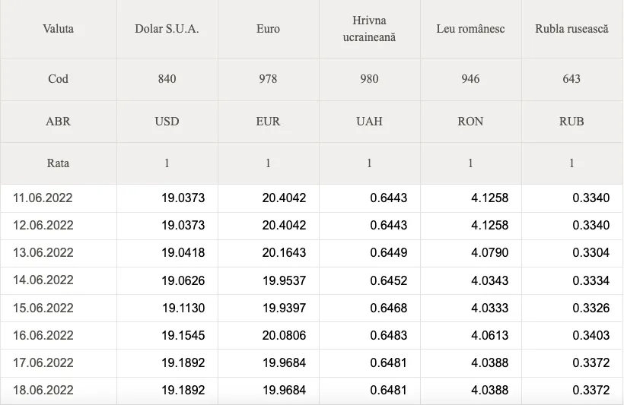
Task: Select RON rate 4.0790 value
Action: pyautogui.click(x=490, y=253)
